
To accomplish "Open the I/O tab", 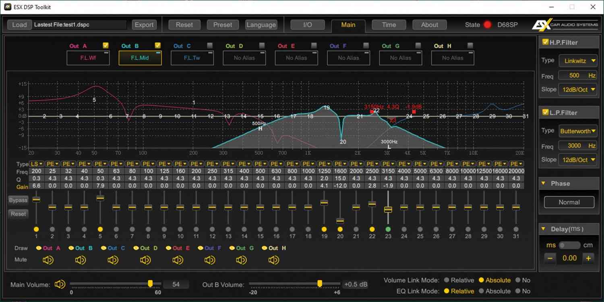I will click(x=307, y=25).
